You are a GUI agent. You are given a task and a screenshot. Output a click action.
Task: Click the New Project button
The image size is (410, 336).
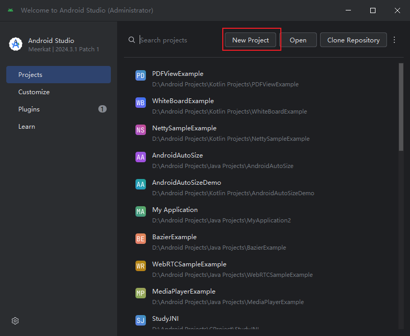click(x=250, y=40)
